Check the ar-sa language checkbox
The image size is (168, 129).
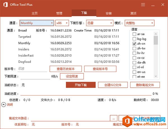click(134, 34)
